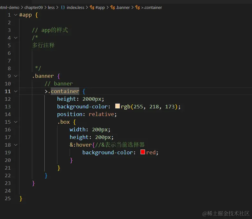Click the '//&表示当前选择器' comment
The height and width of the screenshot is (219, 252).
(120, 145)
